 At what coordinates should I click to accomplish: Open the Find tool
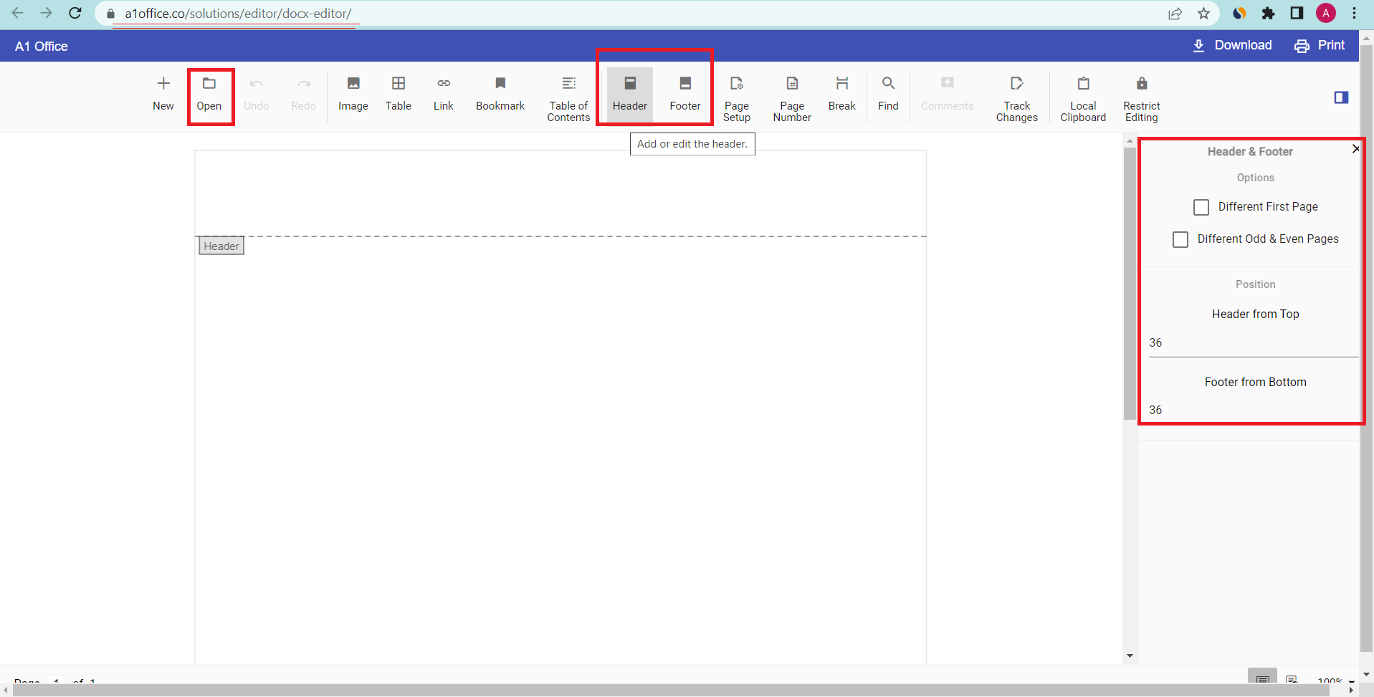point(888,94)
